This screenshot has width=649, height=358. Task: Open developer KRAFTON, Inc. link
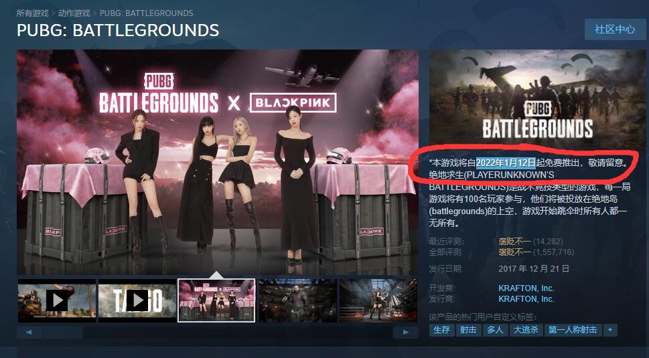coord(526,288)
